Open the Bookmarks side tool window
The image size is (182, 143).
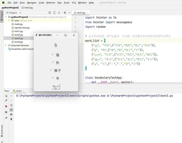(x=2, y=131)
